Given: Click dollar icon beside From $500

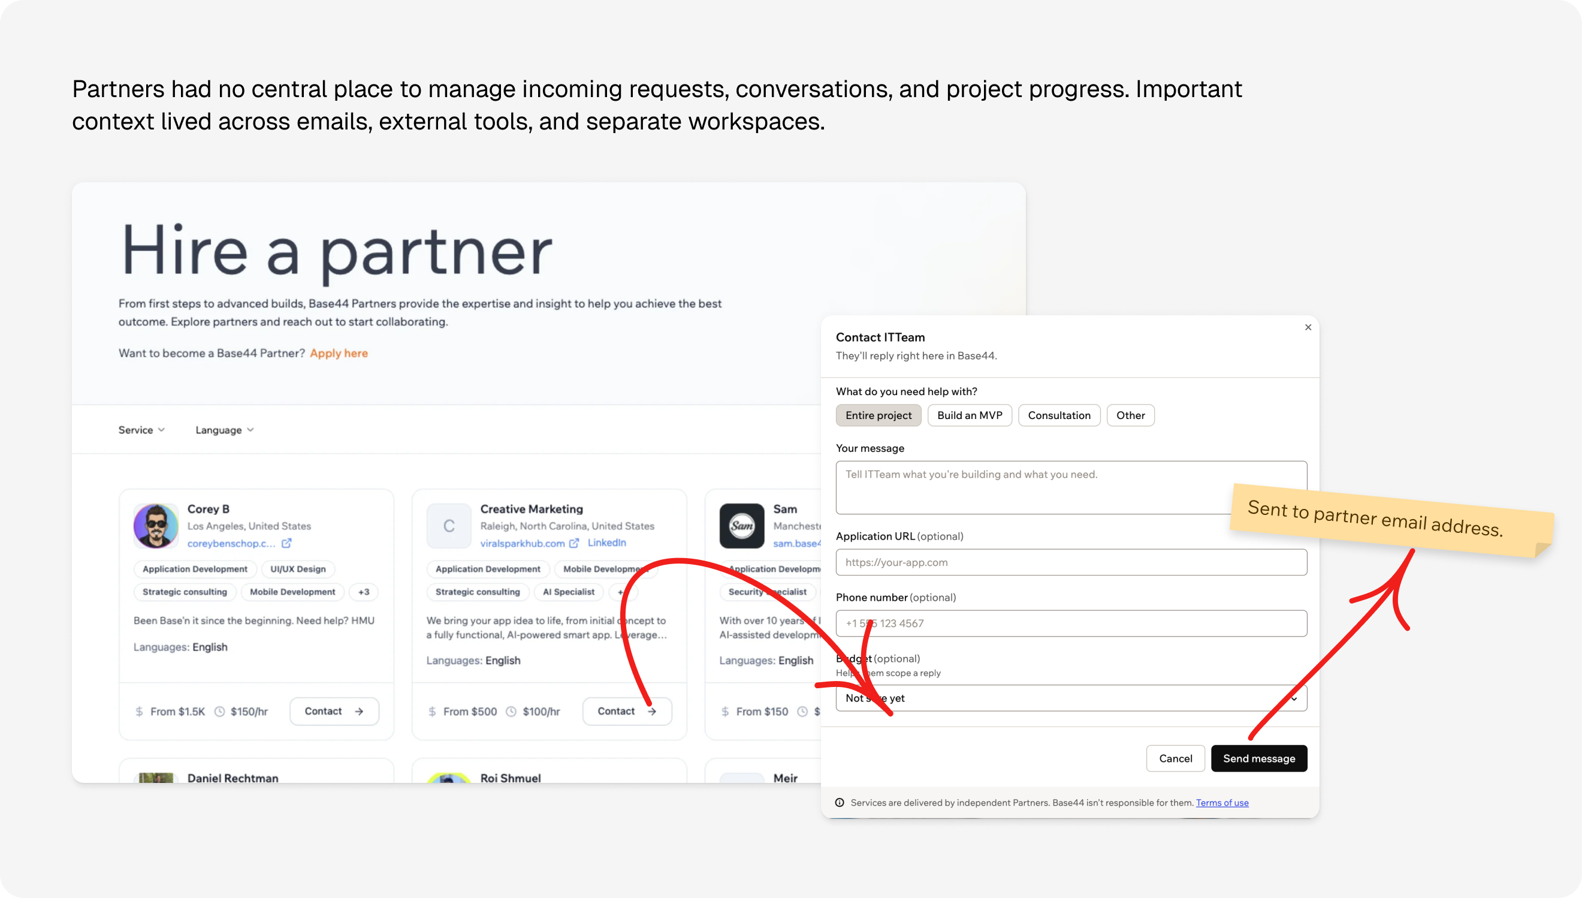Looking at the screenshot, I should 432,711.
